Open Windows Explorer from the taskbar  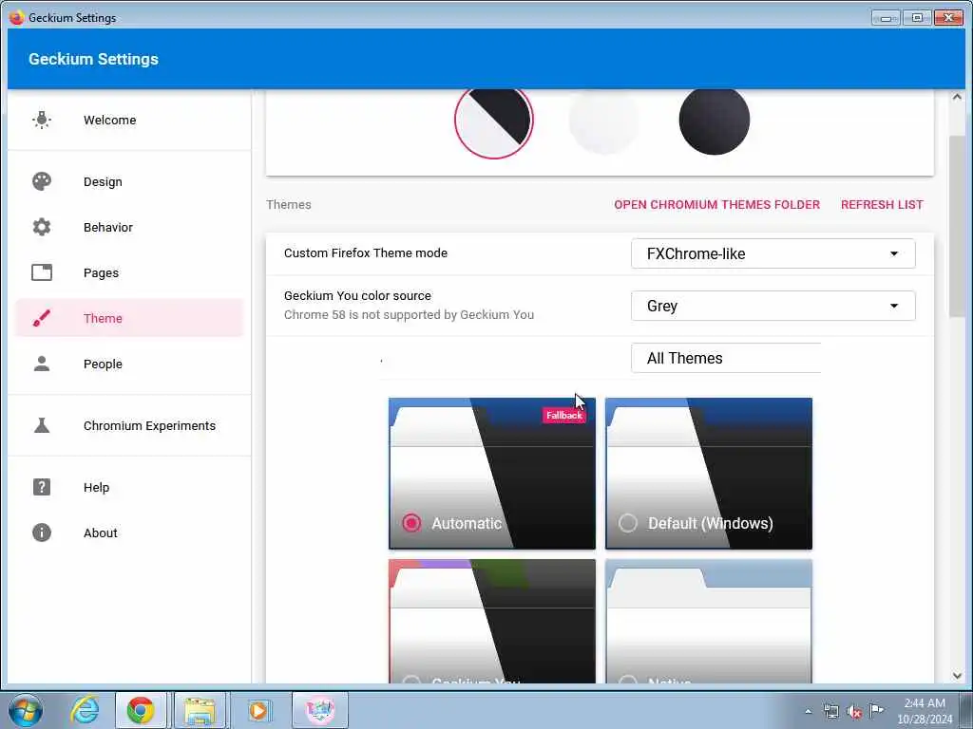pyautogui.click(x=200, y=710)
